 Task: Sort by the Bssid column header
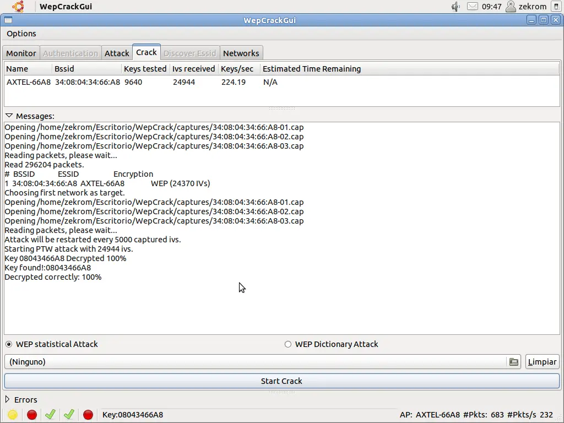tap(86, 69)
